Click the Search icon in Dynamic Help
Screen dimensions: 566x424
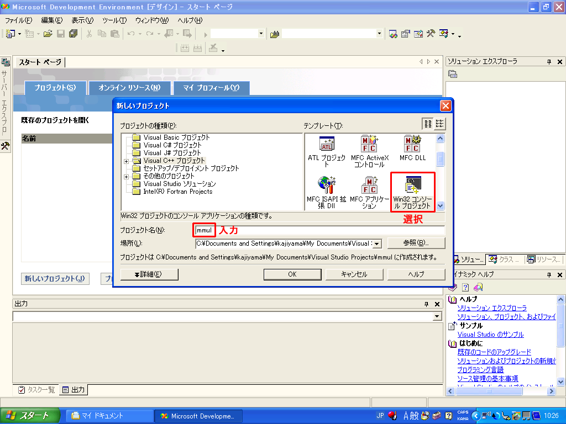478,287
